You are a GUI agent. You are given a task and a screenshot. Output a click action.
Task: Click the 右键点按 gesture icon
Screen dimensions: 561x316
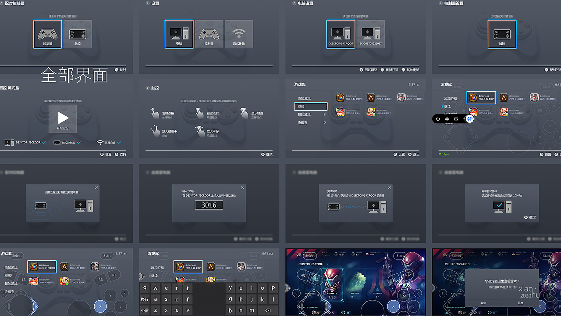click(x=200, y=115)
